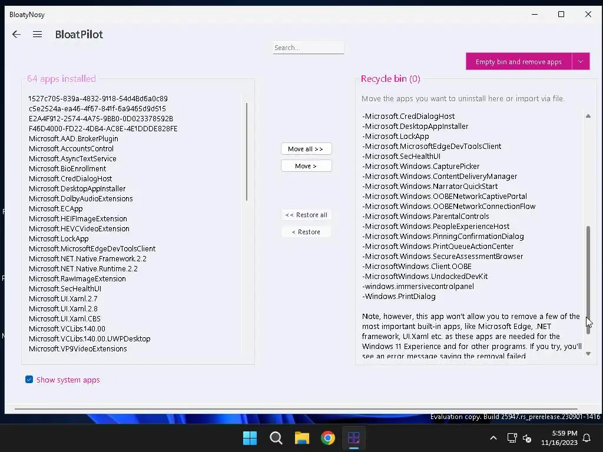The image size is (603, 452).
Task: Click -Microsoft.Windows.CapturePicker line
Action: point(420,166)
